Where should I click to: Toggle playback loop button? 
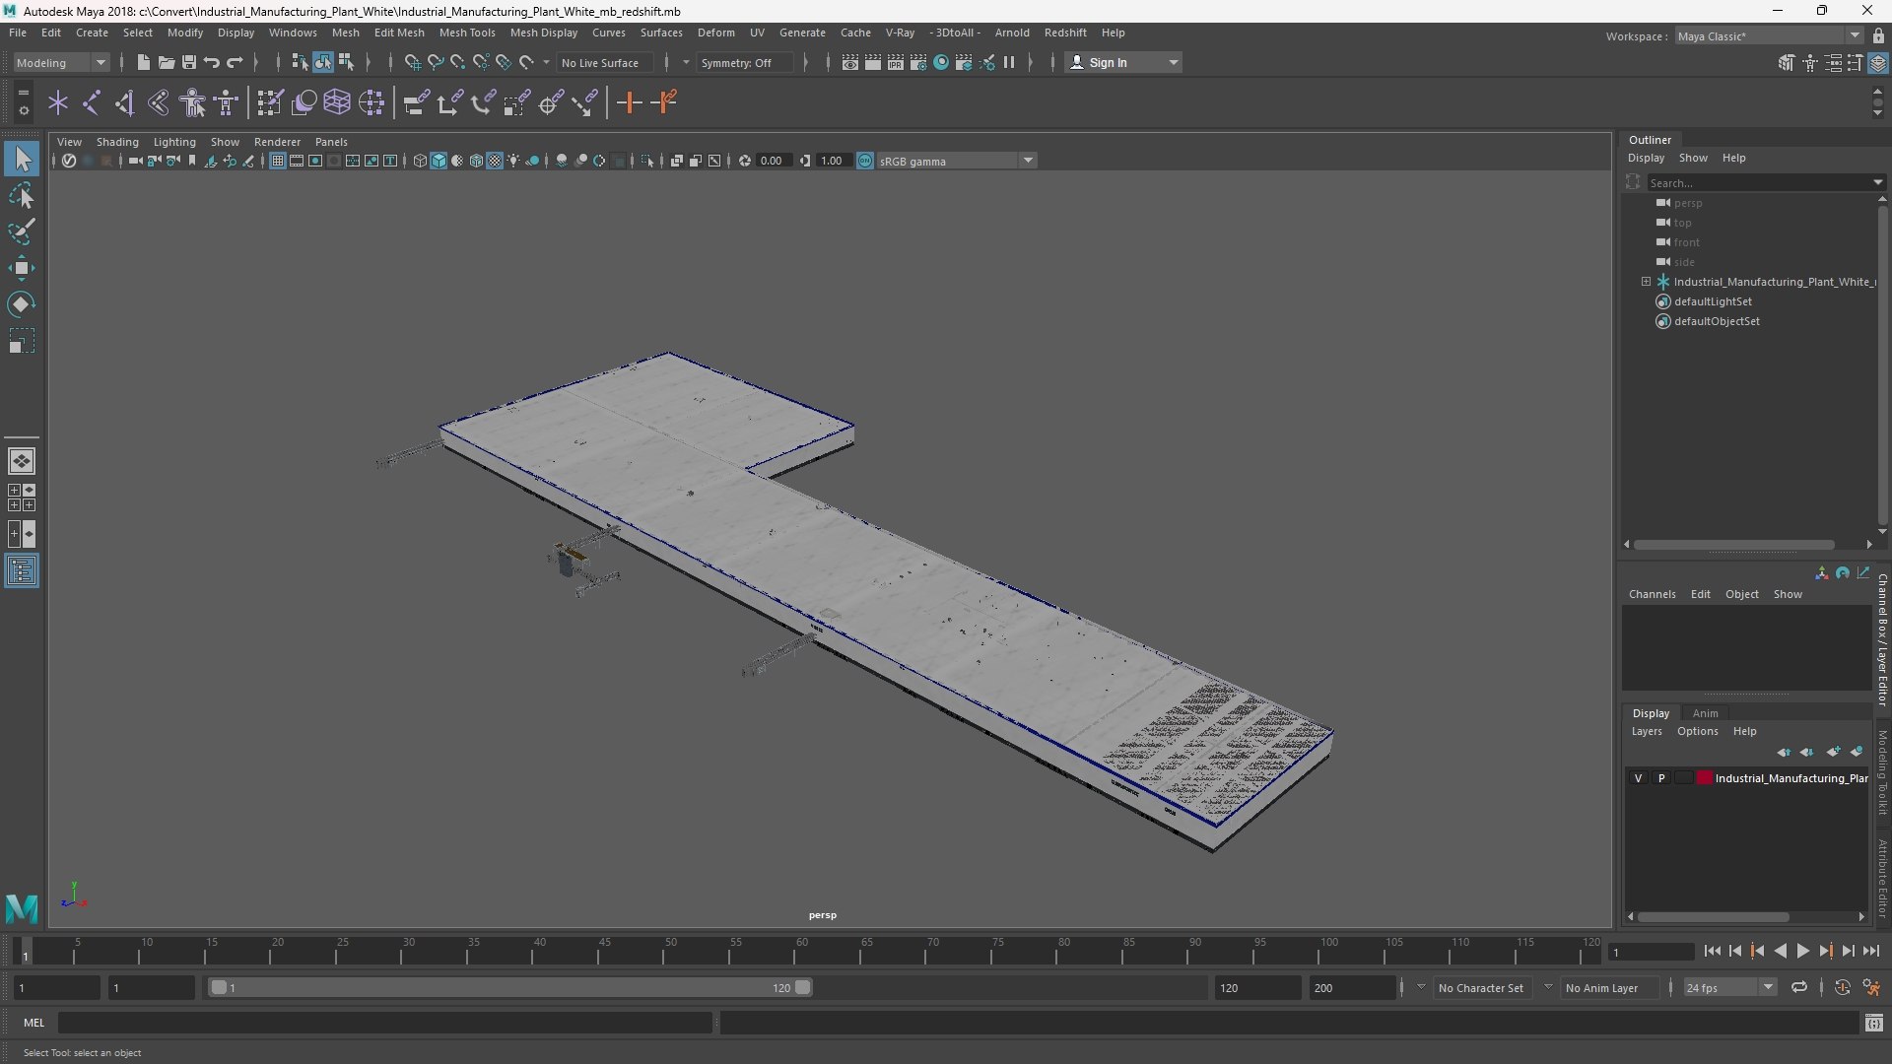pyautogui.click(x=1799, y=987)
